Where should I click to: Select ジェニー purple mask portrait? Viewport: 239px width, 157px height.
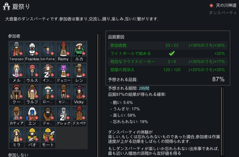pyautogui.click(x=64, y=71)
